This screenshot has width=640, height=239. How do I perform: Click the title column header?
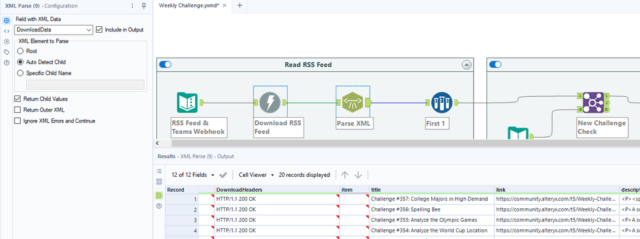click(432, 190)
